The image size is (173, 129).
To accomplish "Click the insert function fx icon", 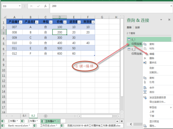I will point(46,6).
